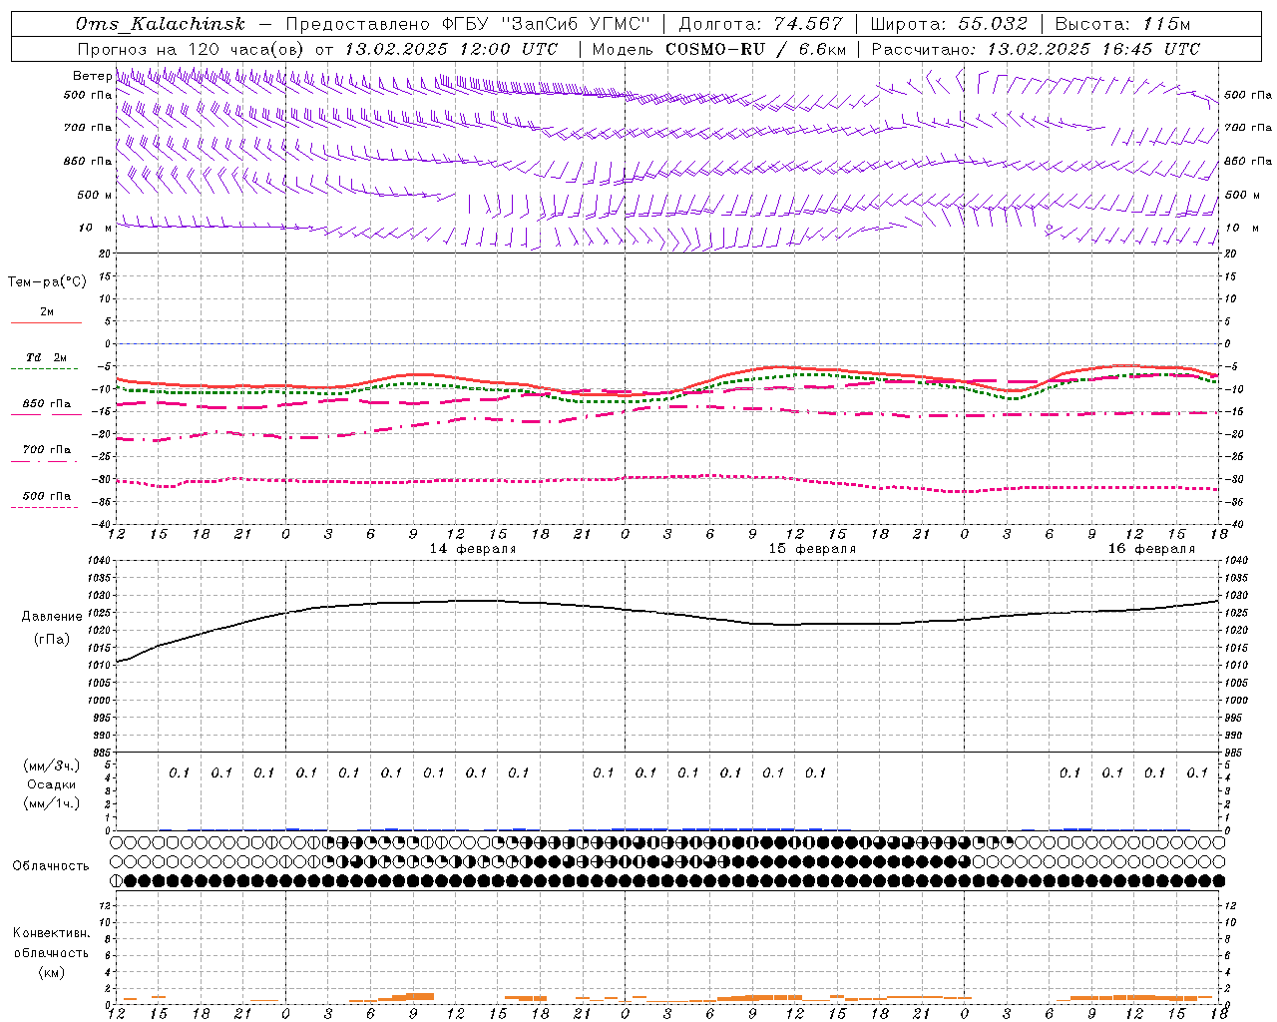Viewport: 1277px width, 1022px height.
Task: Click the 'Осадки' precipitation label
Action: click(52, 784)
